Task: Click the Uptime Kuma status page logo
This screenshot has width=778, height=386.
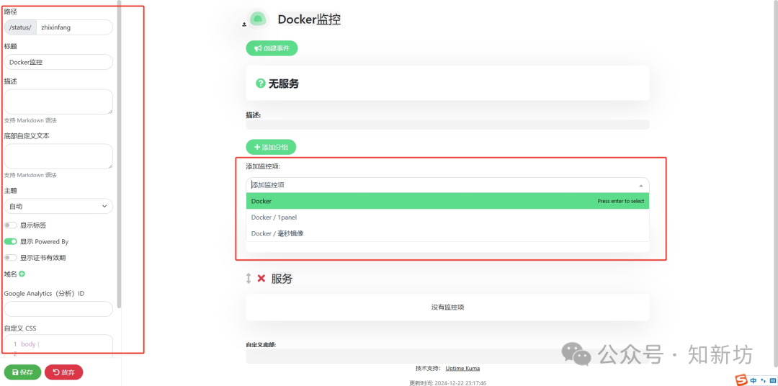Action: coord(258,19)
